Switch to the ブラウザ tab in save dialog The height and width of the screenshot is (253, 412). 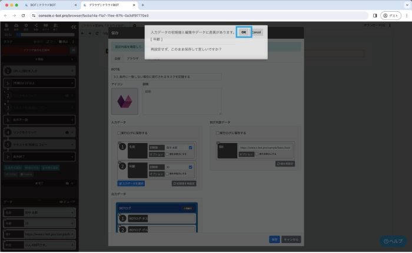[133, 59]
